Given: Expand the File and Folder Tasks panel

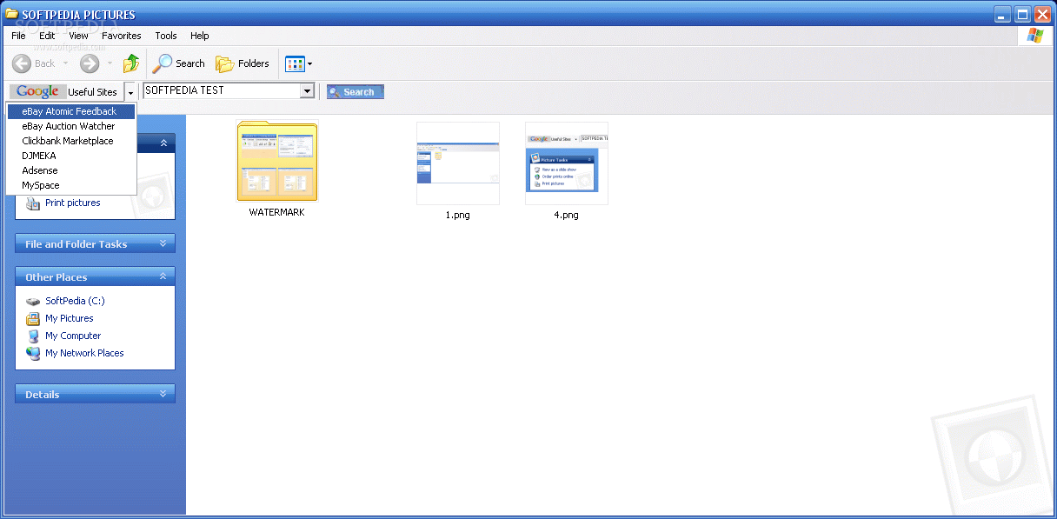Looking at the screenshot, I should [95, 244].
